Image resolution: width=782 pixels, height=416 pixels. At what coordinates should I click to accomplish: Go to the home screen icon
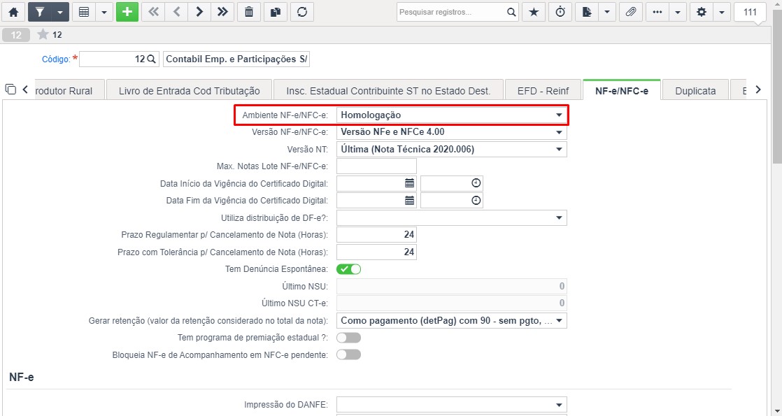tap(13, 12)
